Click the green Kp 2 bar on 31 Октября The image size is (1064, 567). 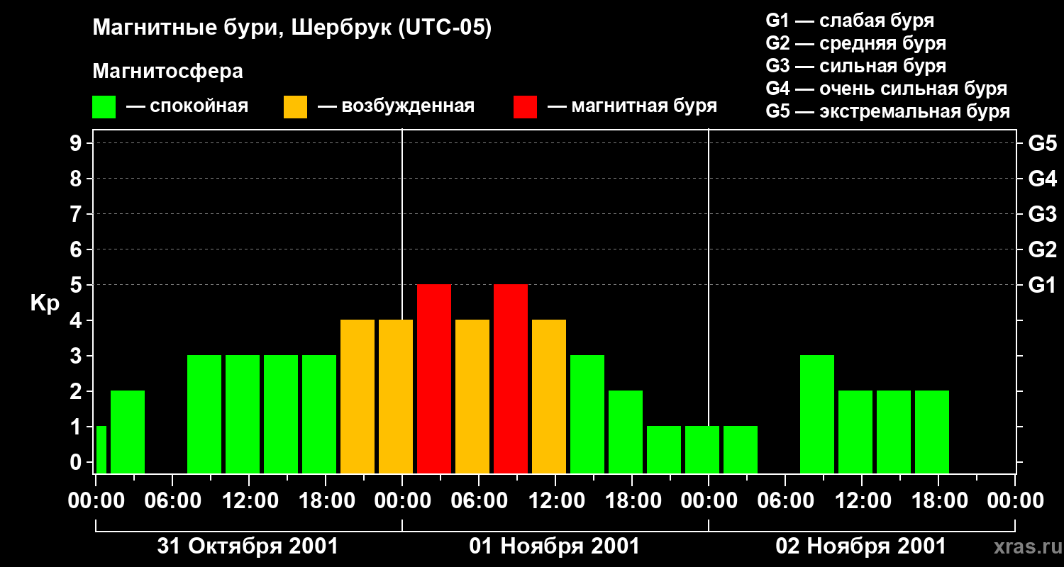[128, 432]
